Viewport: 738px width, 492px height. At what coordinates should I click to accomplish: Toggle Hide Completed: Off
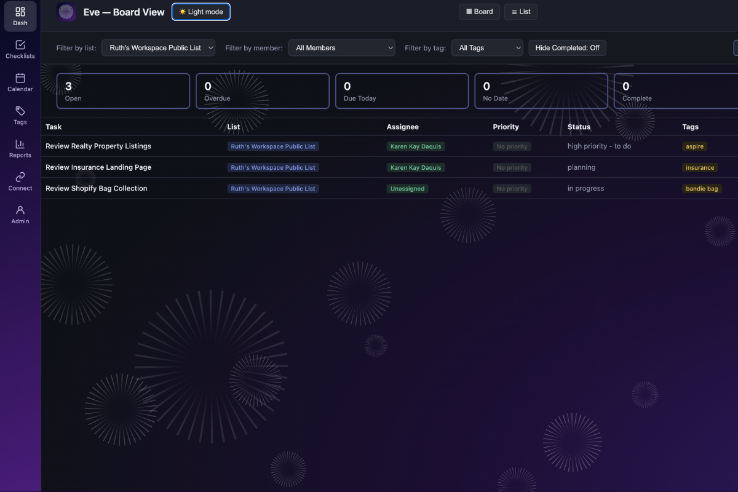567,48
